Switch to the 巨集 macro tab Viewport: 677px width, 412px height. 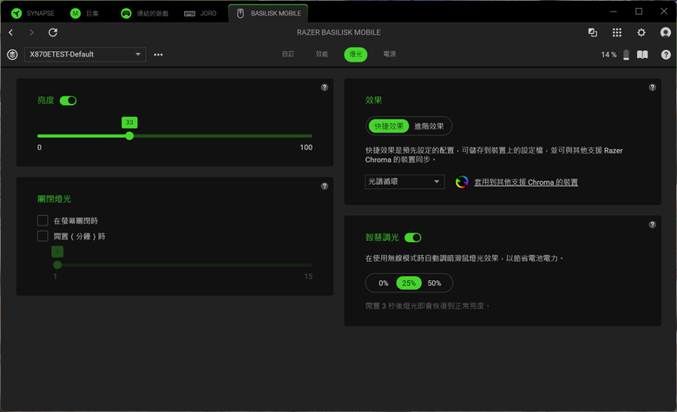point(85,13)
